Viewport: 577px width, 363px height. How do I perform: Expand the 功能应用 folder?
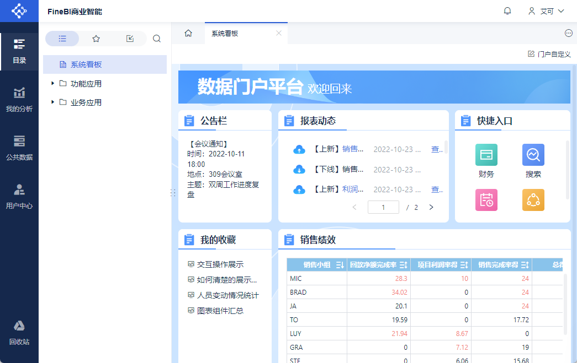[53, 84]
